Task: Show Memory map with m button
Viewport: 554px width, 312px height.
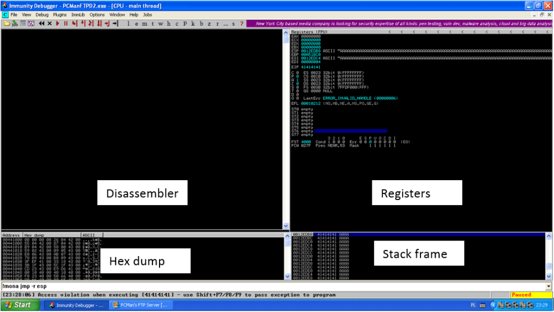Action: coord(145,24)
